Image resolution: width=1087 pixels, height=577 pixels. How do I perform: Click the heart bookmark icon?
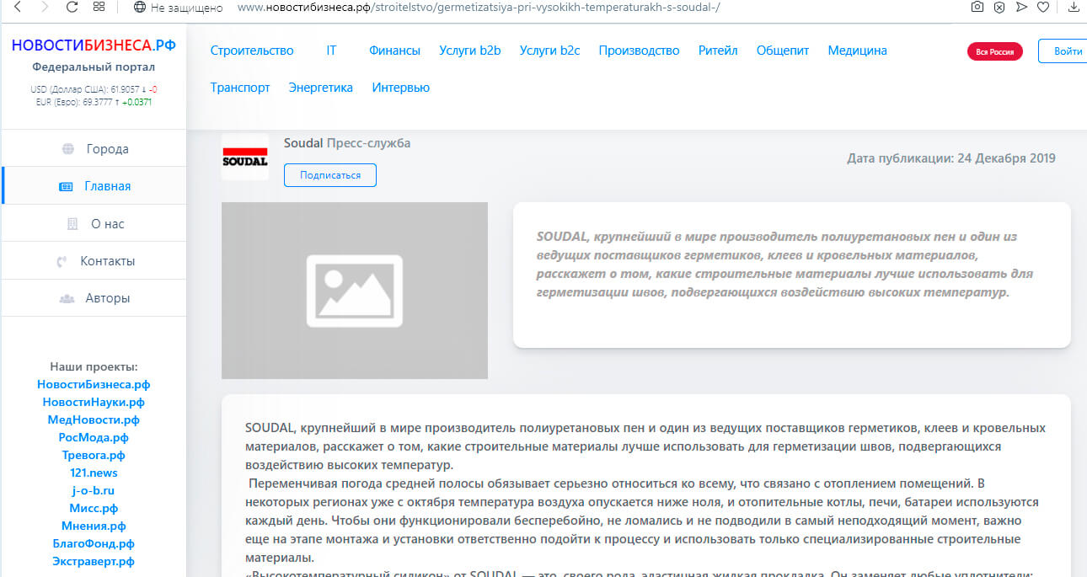pos(1043,8)
